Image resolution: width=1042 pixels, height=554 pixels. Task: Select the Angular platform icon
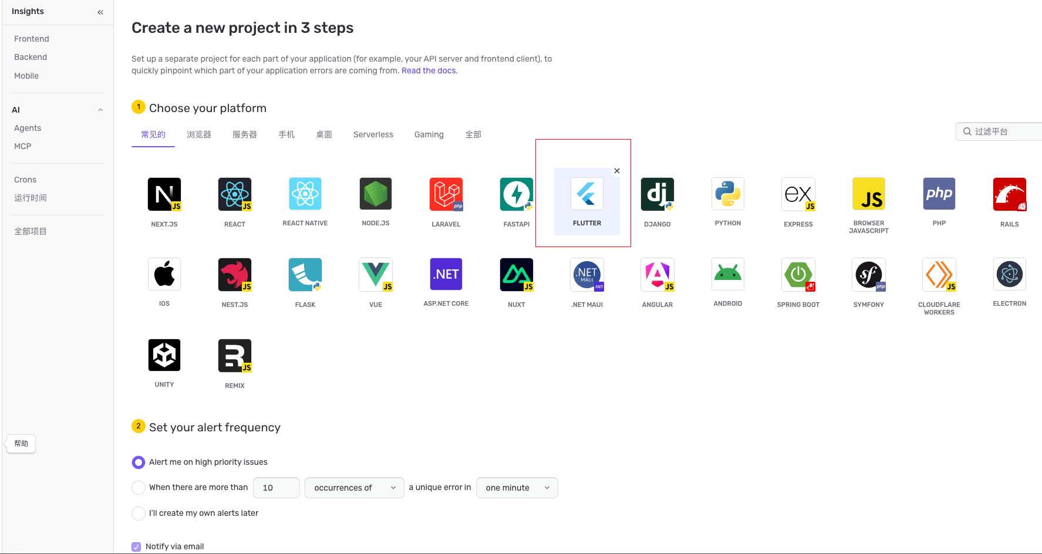coord(657,275)
